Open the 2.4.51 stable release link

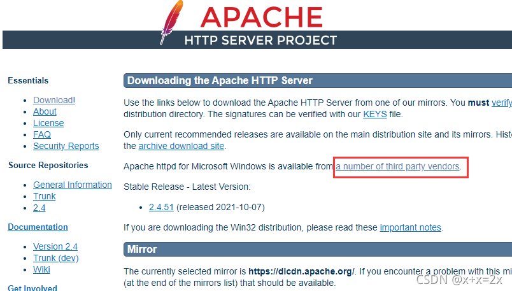pos(161,208)
